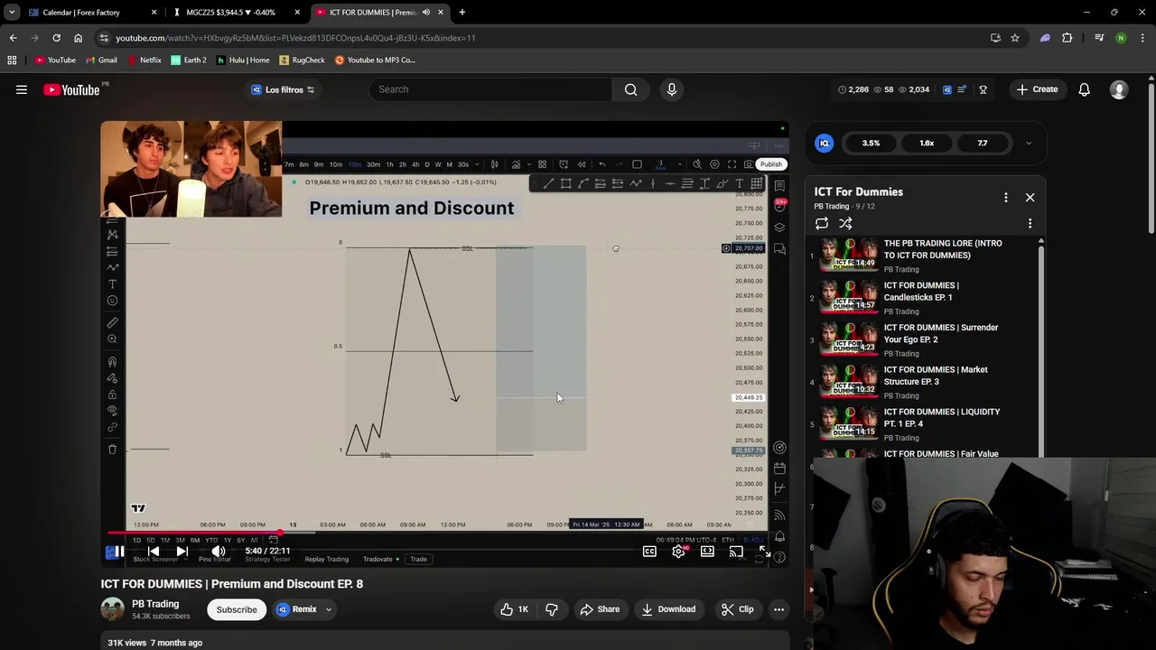Start voice search with the microphone
This screenshot has width=1156, height=650.
[671, 89]
